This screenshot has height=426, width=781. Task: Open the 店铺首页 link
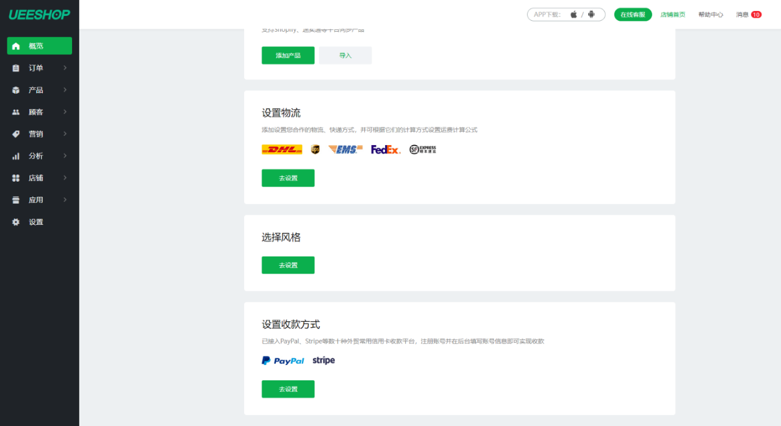tap(672, 15)
